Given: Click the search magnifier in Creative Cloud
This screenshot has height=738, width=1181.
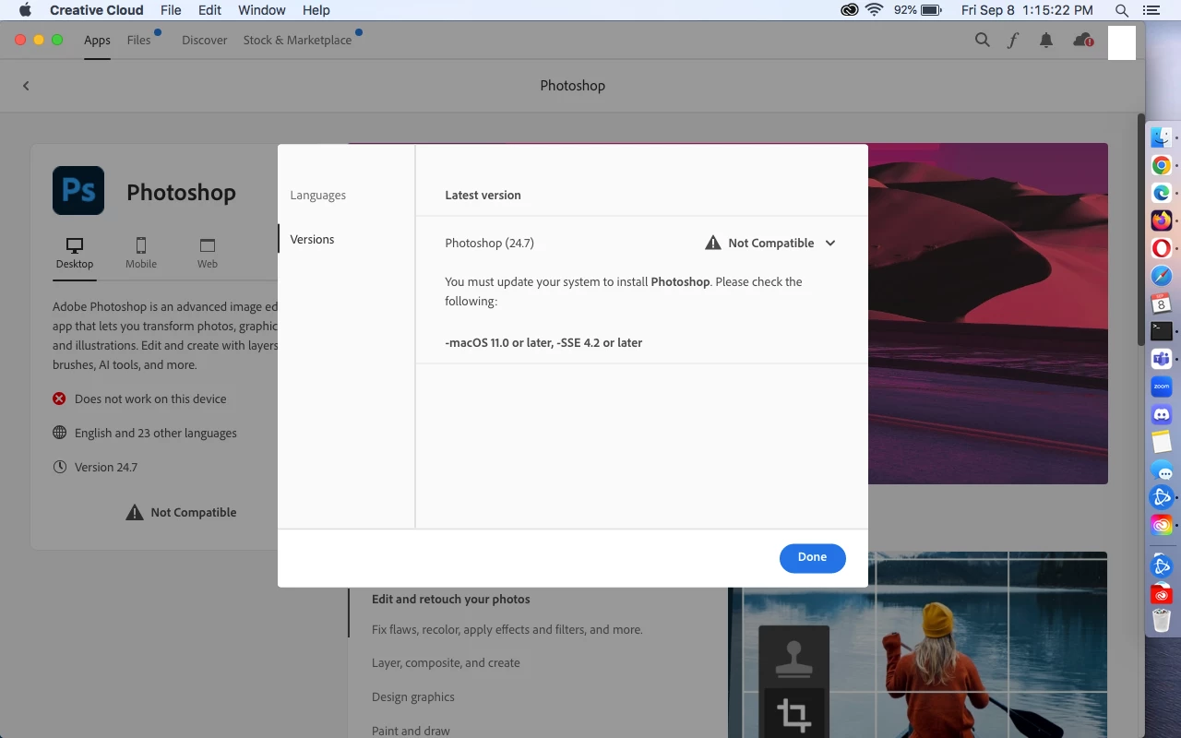Looking at the screenshot, I should 983,40.
